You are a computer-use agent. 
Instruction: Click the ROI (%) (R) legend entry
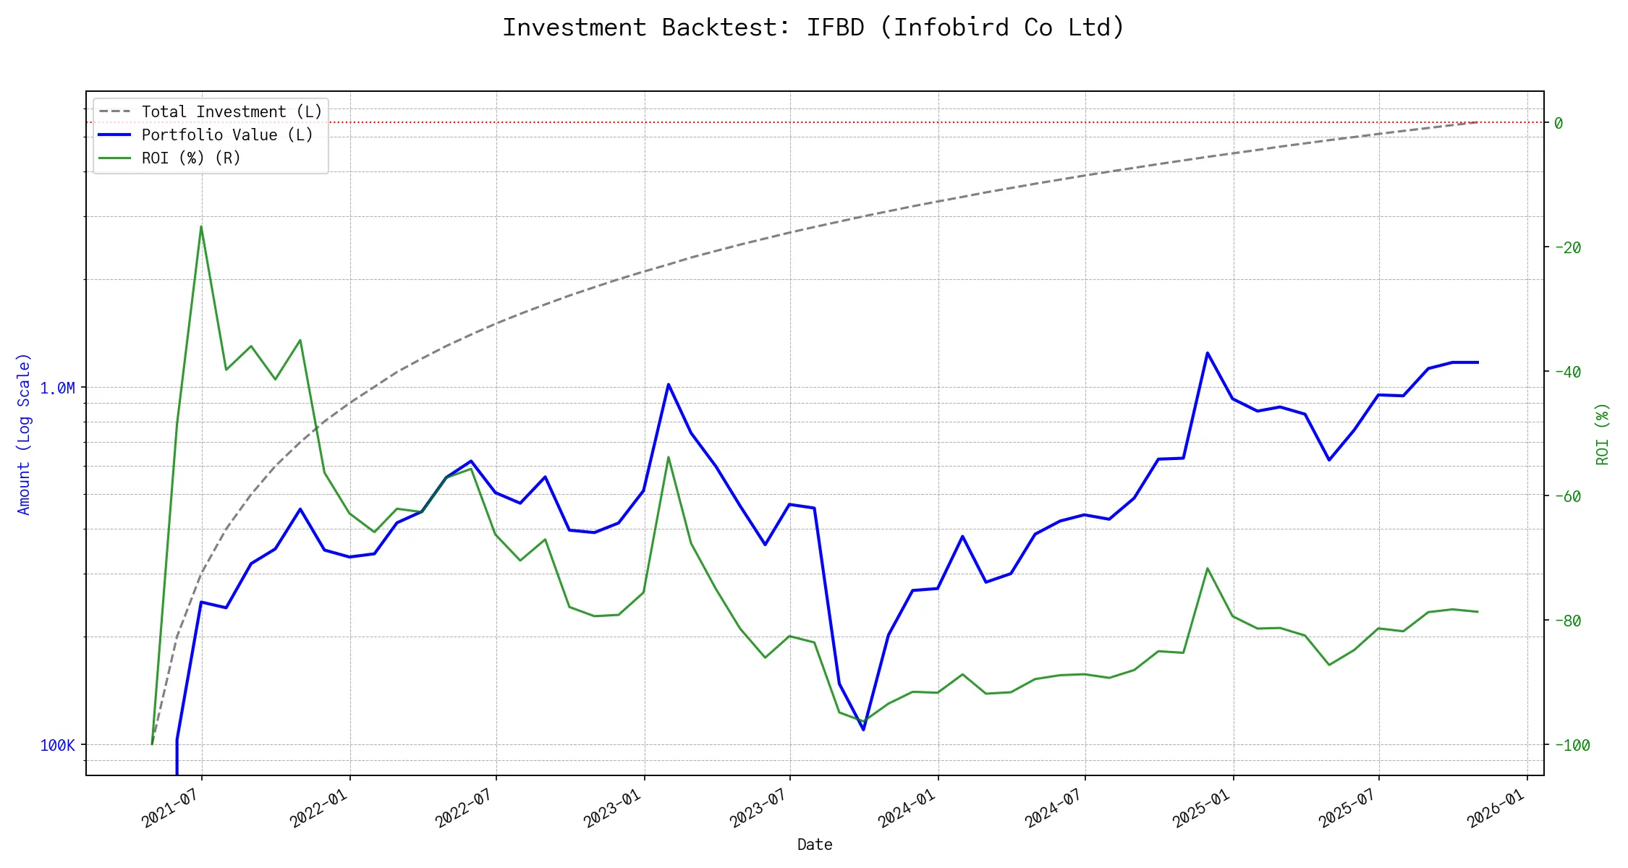(x=191, y=158)
